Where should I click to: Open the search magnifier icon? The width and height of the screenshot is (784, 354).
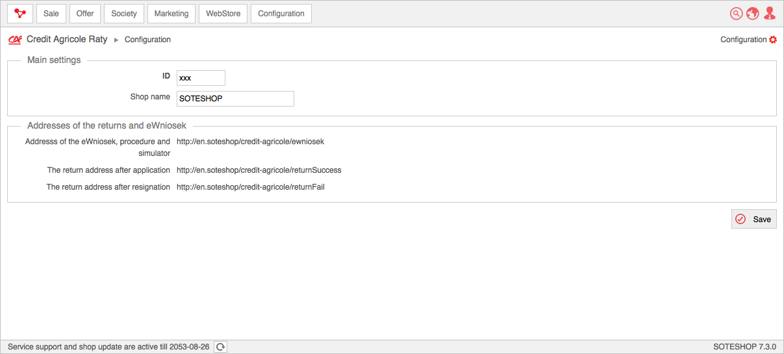pos(736,14)
